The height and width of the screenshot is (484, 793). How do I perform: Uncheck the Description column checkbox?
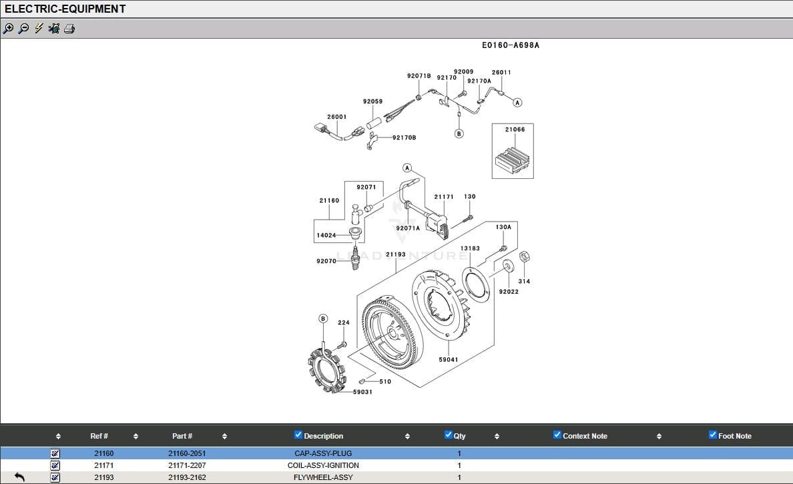pyautogui.click(x=298, y=435)
